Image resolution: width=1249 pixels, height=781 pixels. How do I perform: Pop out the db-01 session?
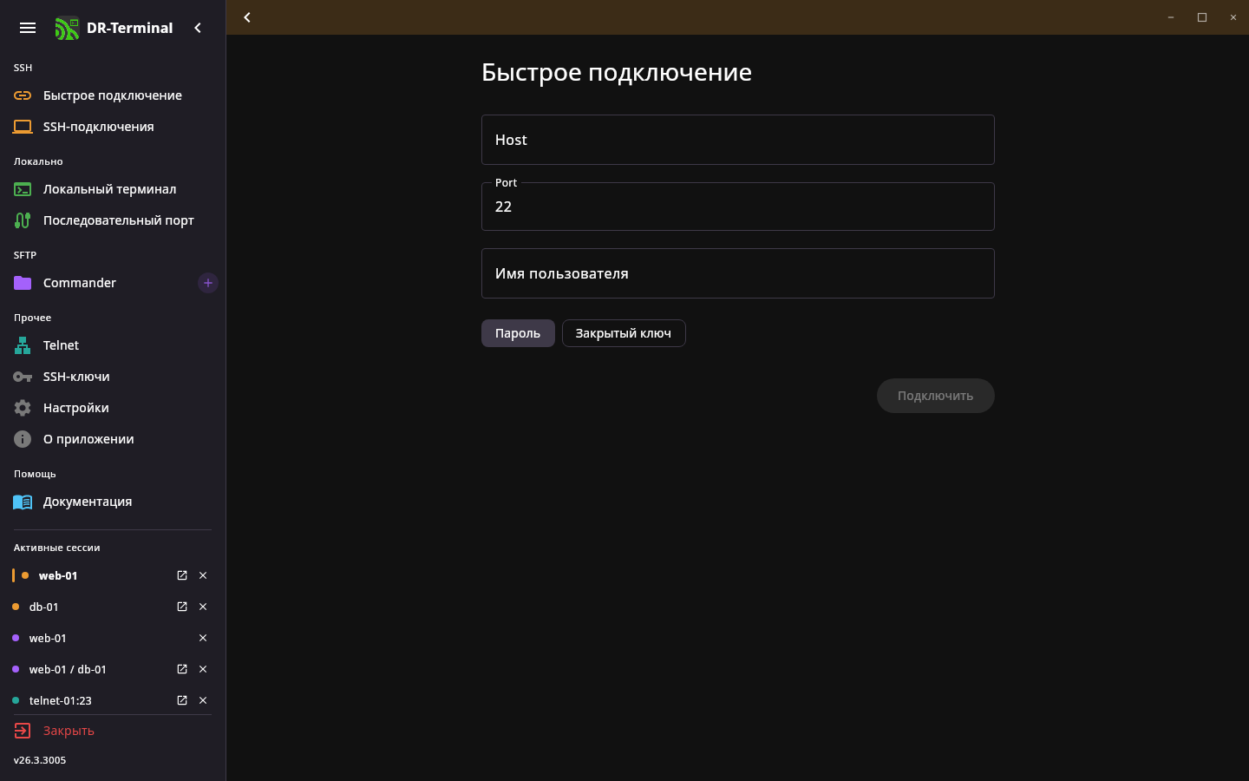coord(182,607)
